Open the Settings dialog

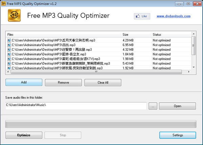178,135
